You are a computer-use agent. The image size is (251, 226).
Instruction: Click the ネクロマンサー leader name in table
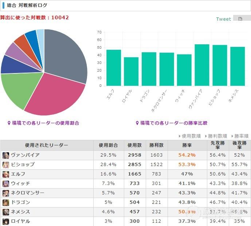[x=28, y=193]
